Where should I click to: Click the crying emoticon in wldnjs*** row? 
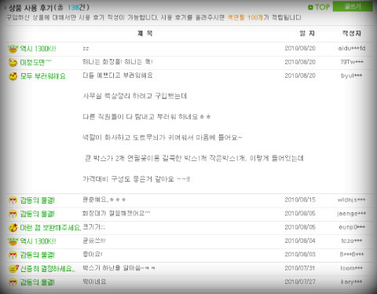(x=13, y=200)
